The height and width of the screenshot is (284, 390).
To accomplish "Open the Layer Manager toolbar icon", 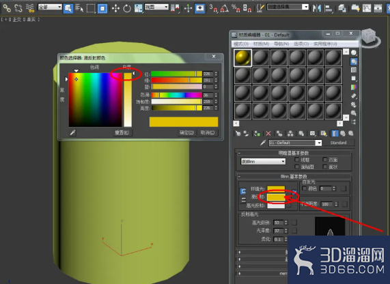I will tap(342, 9).
